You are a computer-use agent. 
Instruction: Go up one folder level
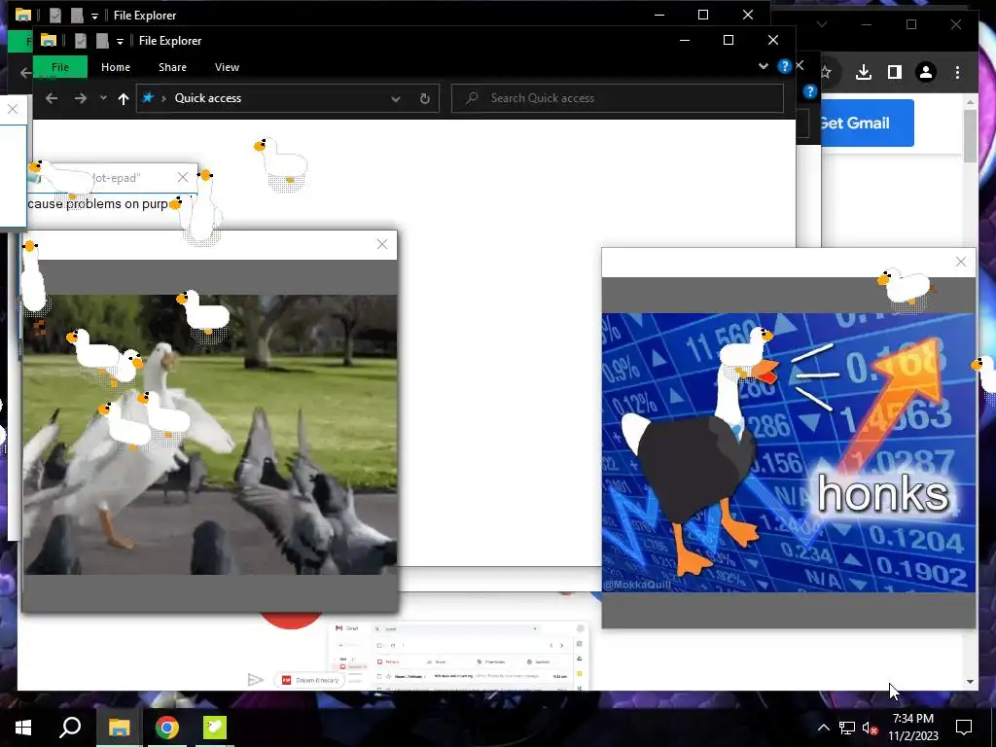(124, 98)
